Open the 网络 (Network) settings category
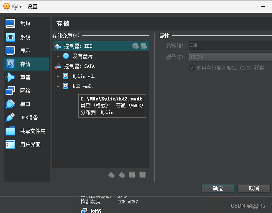 27,91
